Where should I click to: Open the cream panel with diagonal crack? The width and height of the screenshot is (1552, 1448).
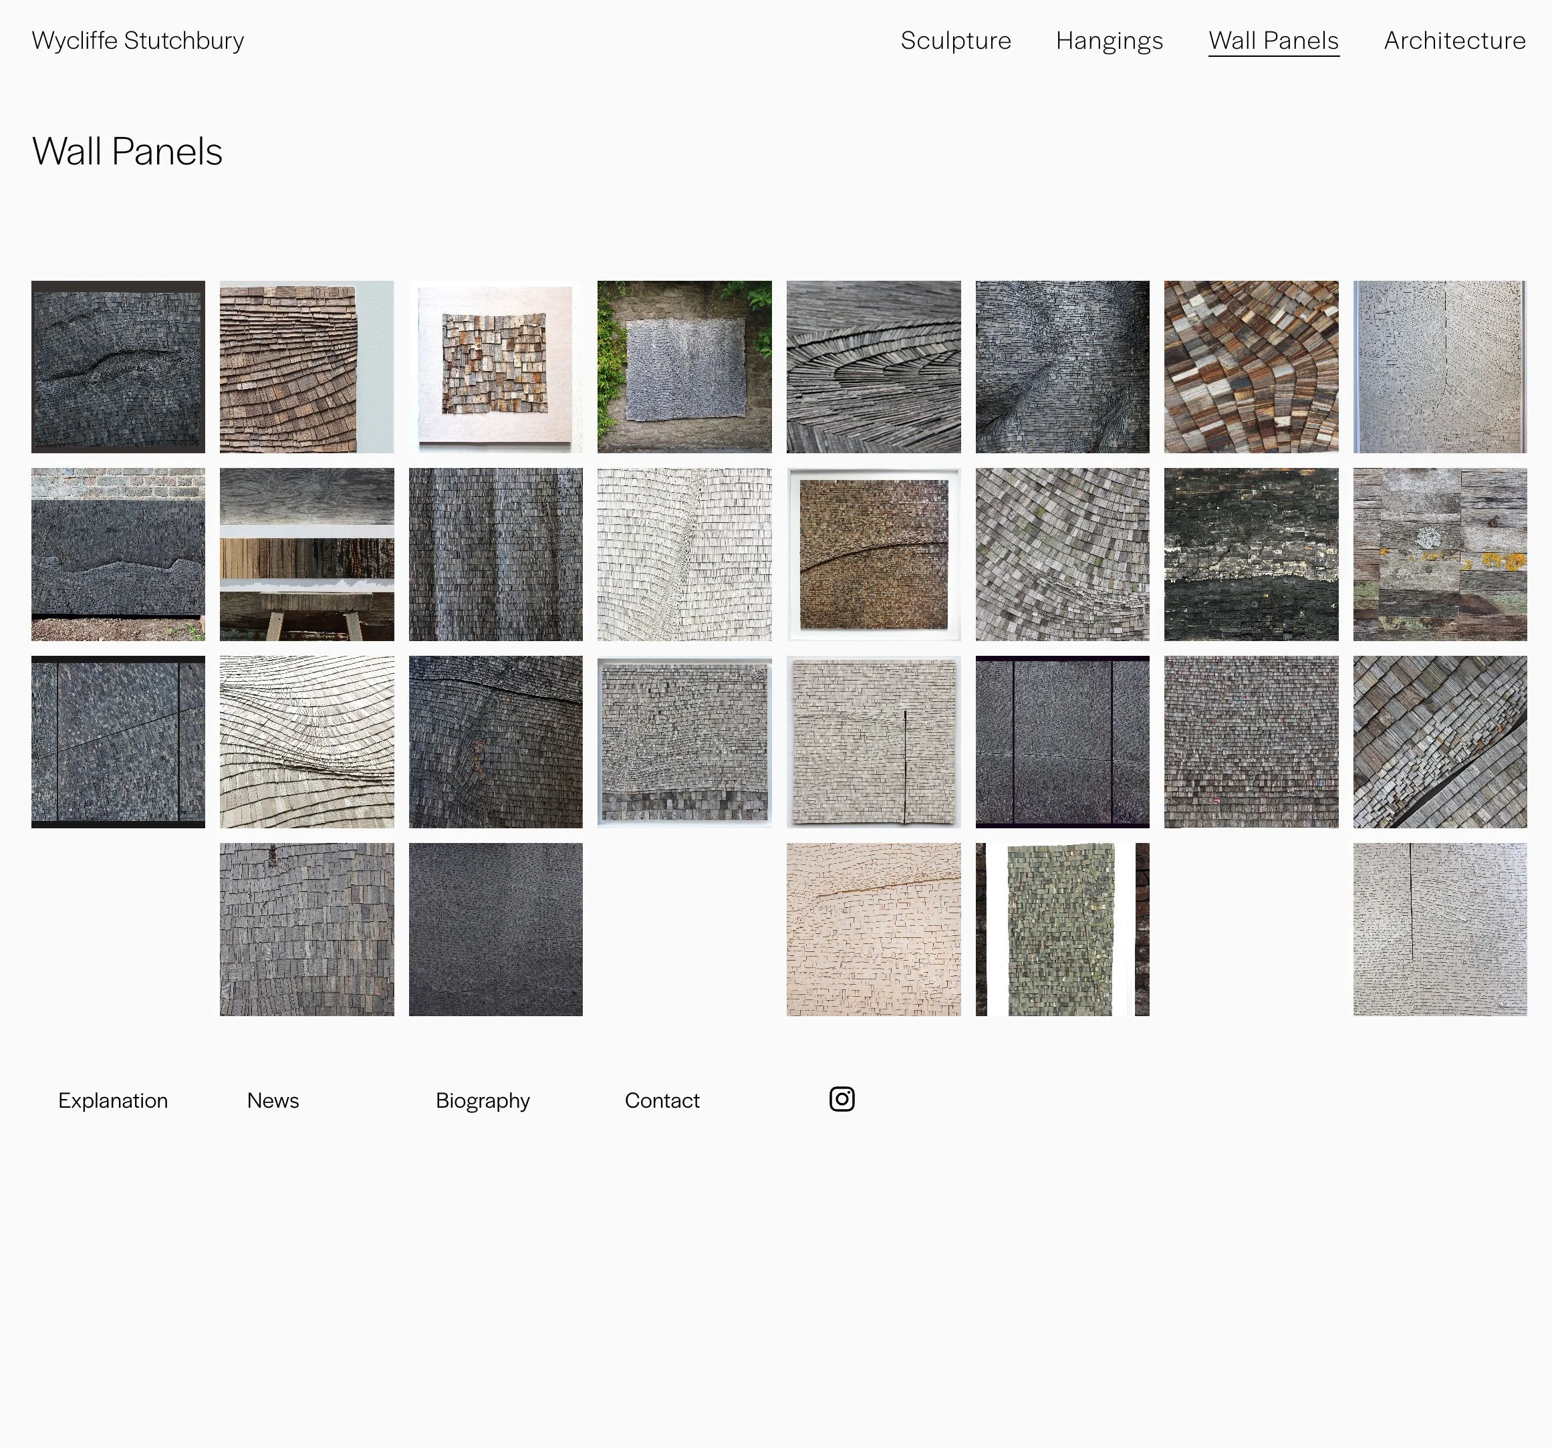pos(874,929)
